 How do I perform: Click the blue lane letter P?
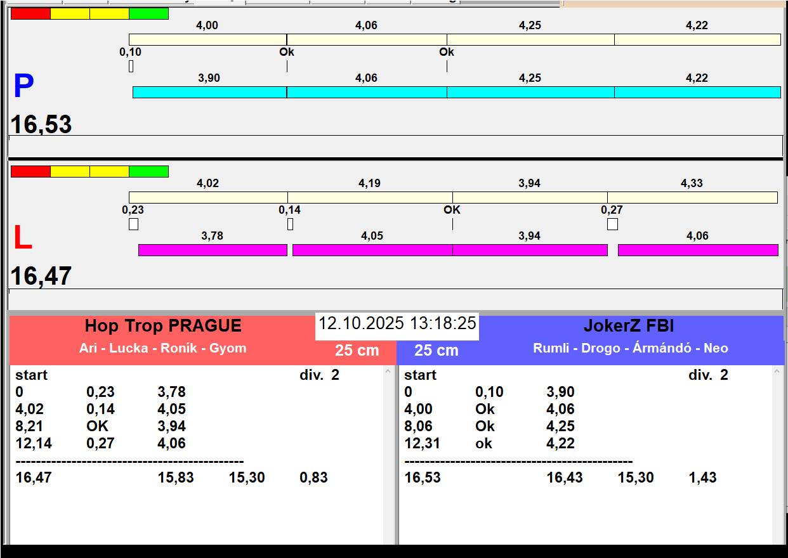coord(23,87)
